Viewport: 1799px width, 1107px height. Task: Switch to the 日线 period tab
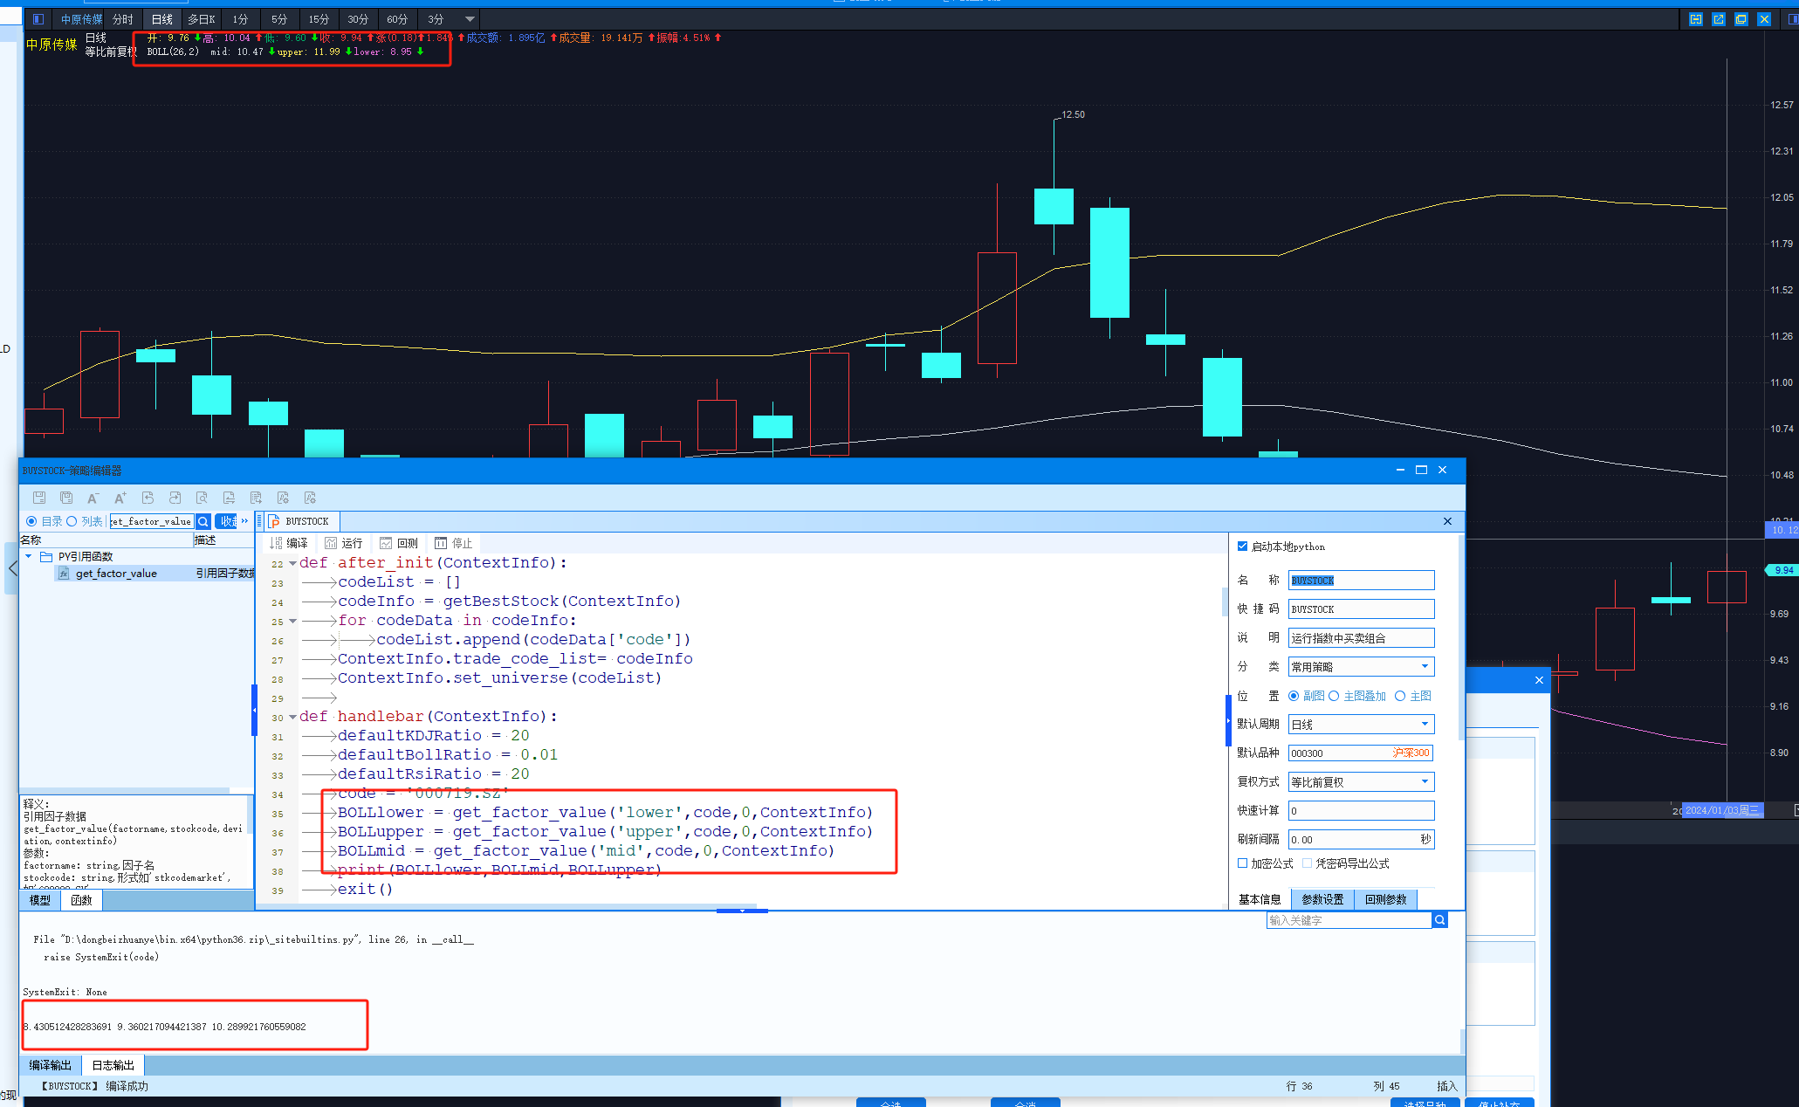[x=162, y=19]
